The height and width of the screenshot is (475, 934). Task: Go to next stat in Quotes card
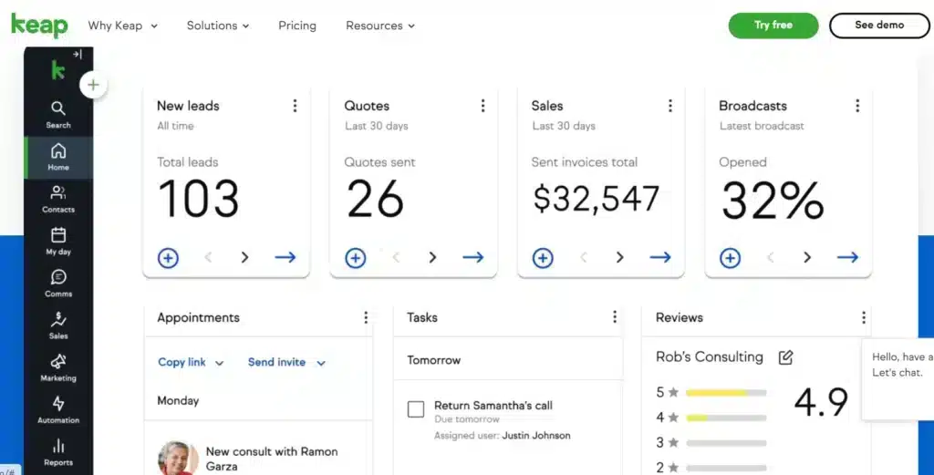pos(432,257)
